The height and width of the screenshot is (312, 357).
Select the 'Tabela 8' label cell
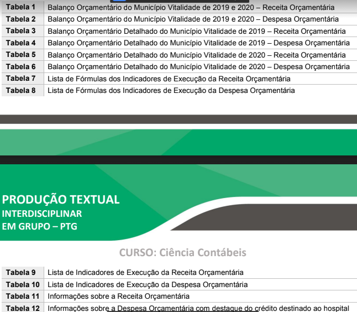point(23,90)
